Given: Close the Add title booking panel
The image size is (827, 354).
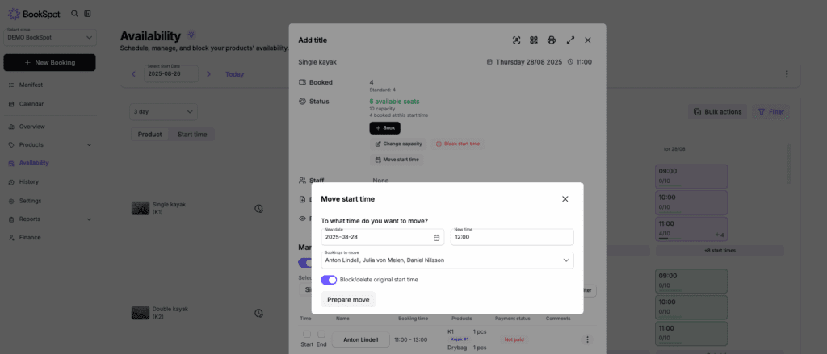Looking at the screenshot, I should point(588,40).
